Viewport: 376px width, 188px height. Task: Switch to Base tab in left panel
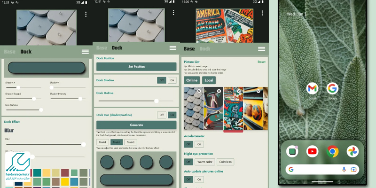coord(10,52)
